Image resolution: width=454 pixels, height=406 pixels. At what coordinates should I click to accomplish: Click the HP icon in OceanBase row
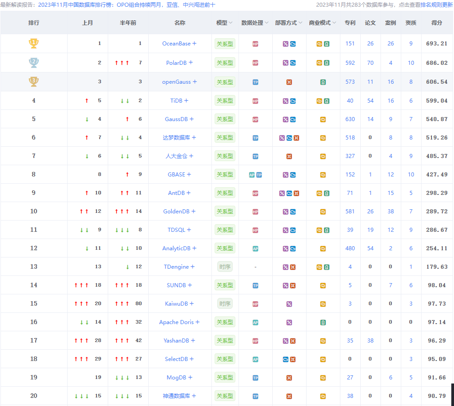click(255, 44)
